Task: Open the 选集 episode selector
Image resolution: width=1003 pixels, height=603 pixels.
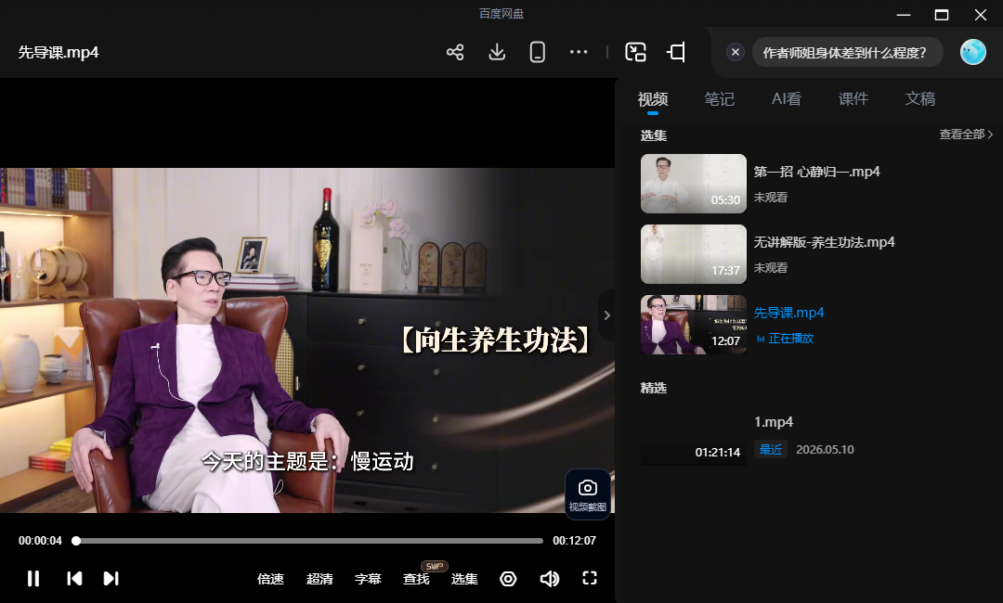Action: coord(464,579)
